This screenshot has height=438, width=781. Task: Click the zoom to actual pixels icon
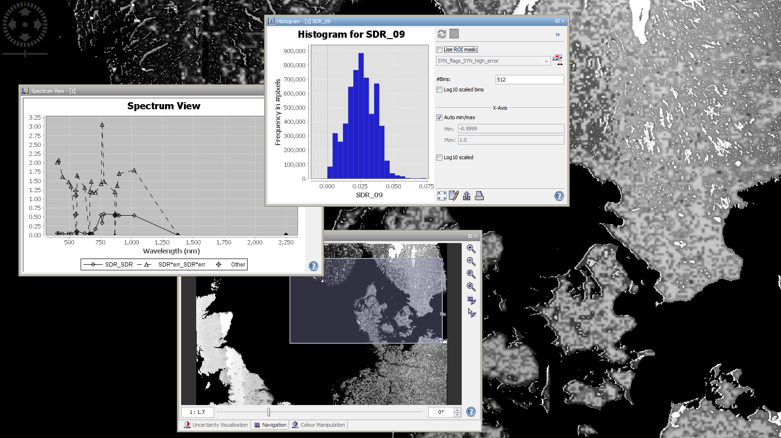pos(471,274)
